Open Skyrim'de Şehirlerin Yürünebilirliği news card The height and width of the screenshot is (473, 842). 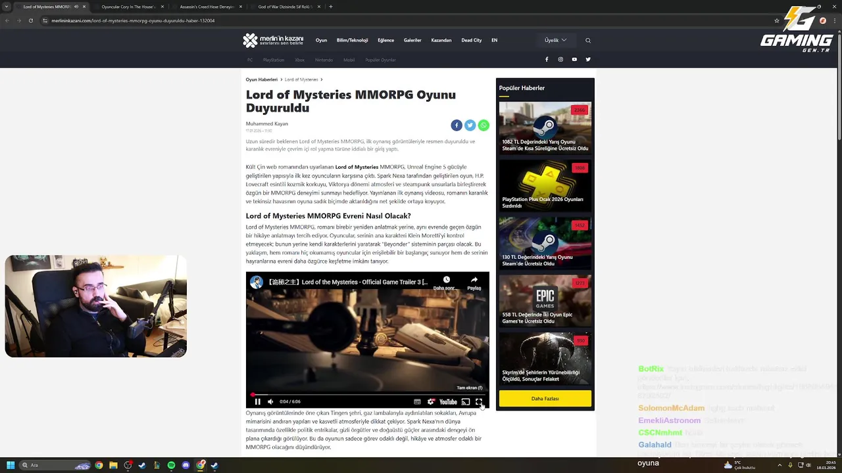545,359
